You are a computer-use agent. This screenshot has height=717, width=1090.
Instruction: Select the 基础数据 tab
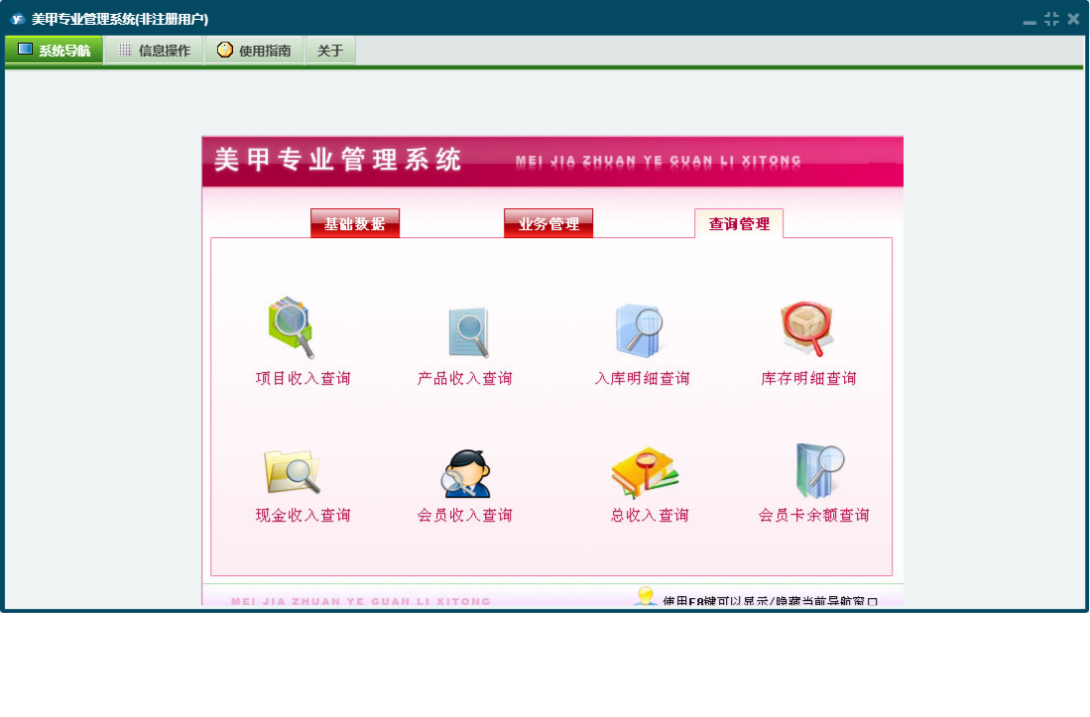354,223
